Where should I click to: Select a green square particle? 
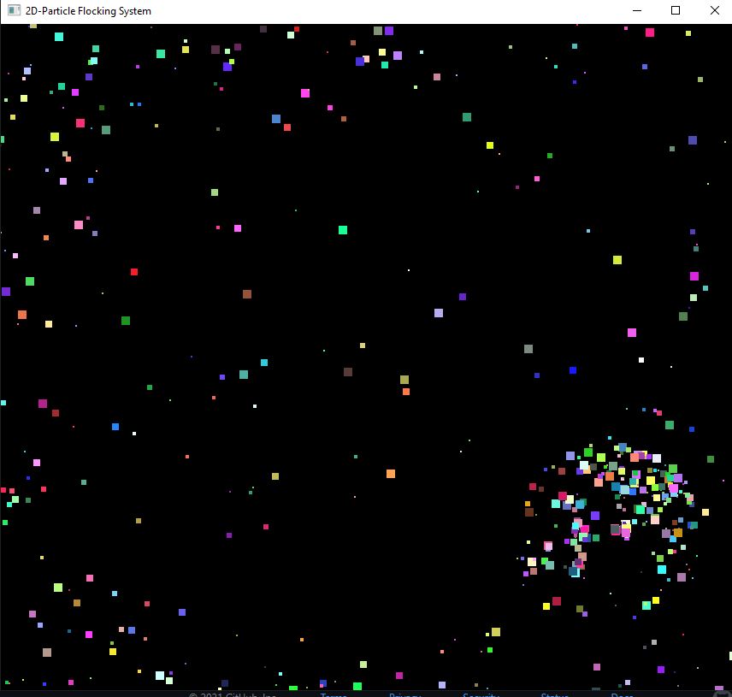[x=341, y=230]
